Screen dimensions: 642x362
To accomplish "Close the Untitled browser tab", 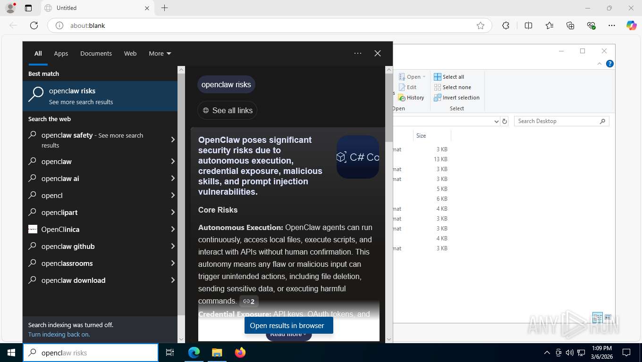I will [147, 8].
